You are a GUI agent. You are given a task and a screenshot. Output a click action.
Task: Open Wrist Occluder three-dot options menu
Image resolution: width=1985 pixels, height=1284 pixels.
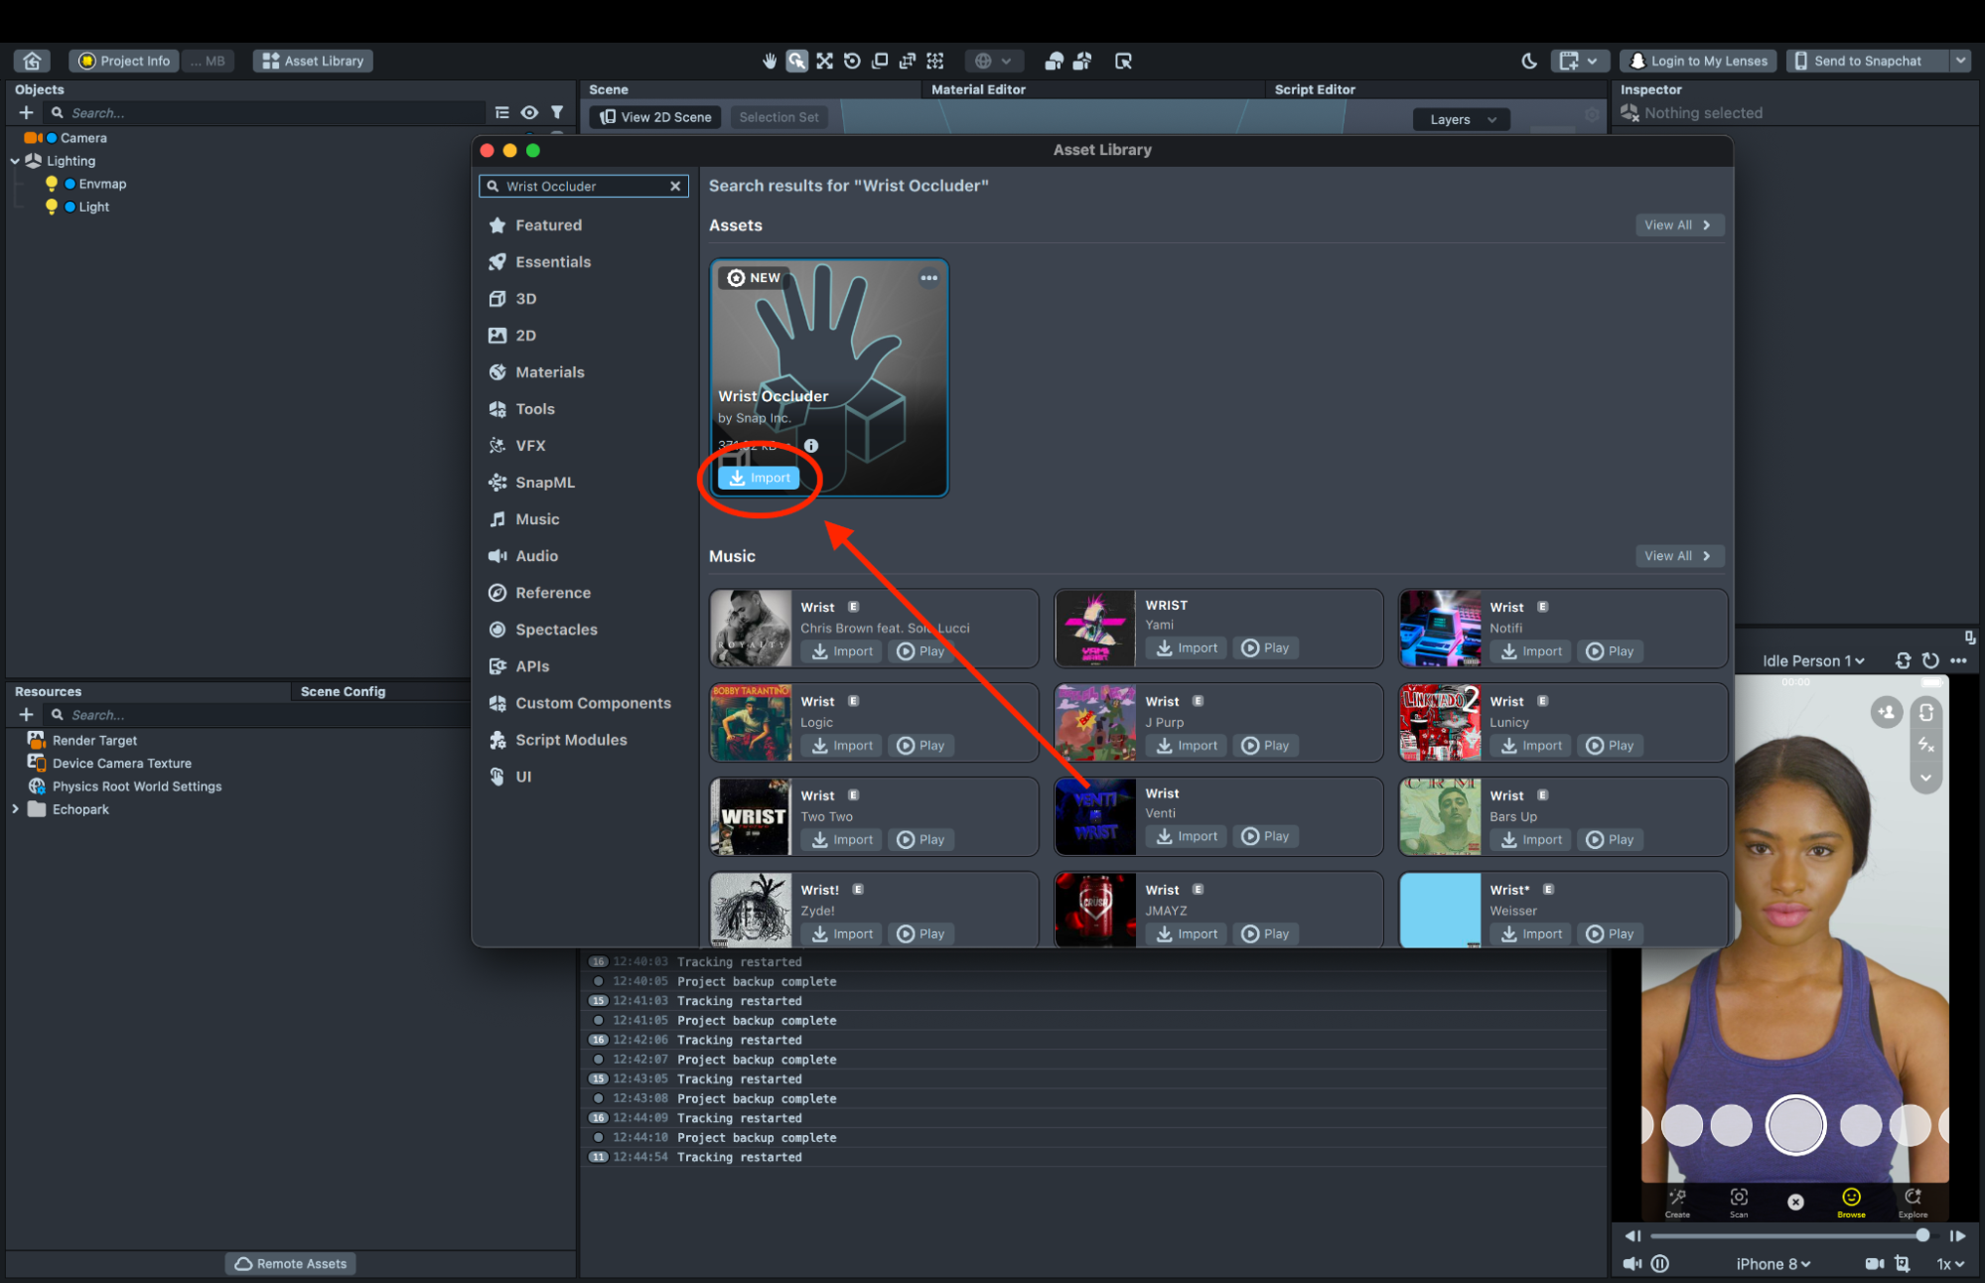point(928,278)
